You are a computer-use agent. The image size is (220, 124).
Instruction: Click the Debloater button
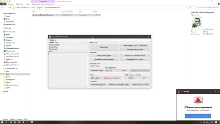click(x=104, y=47)
